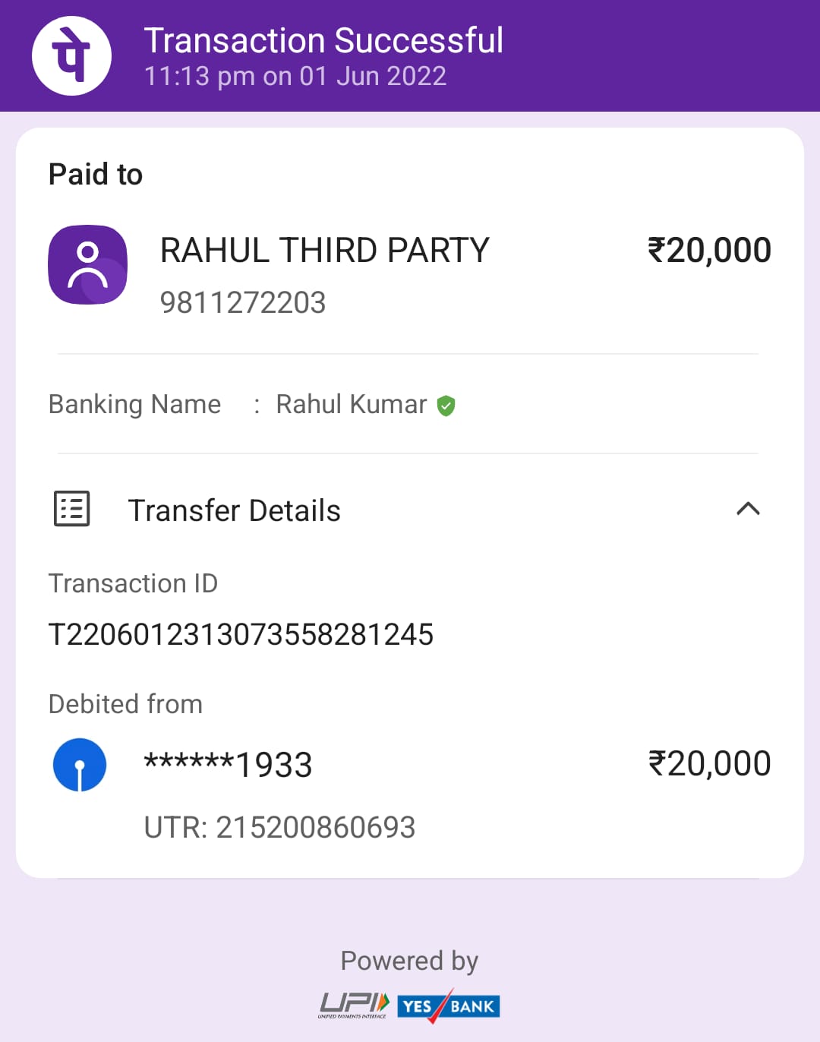This screenshot has height=1042, width=820.
Task: Tap the UTR number 215200860693
Action: click(316, 827)
